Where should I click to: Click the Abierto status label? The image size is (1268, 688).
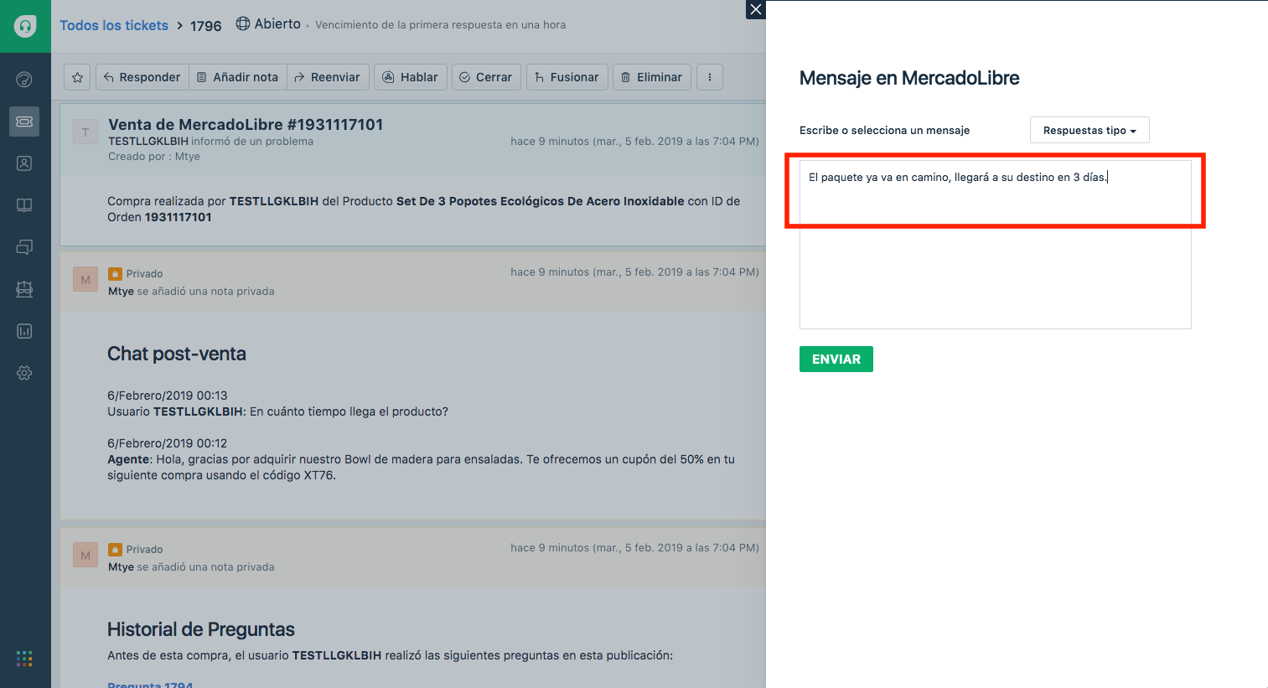click(277, 23)
